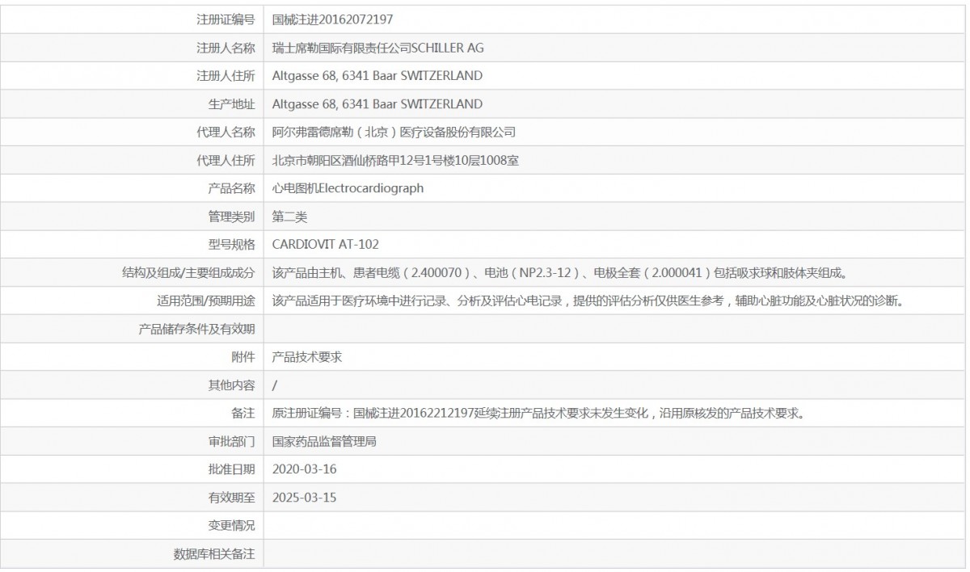Click management category value 第二类
The width and height of the screenshot is (970, 572).
(x=290, y=217)
